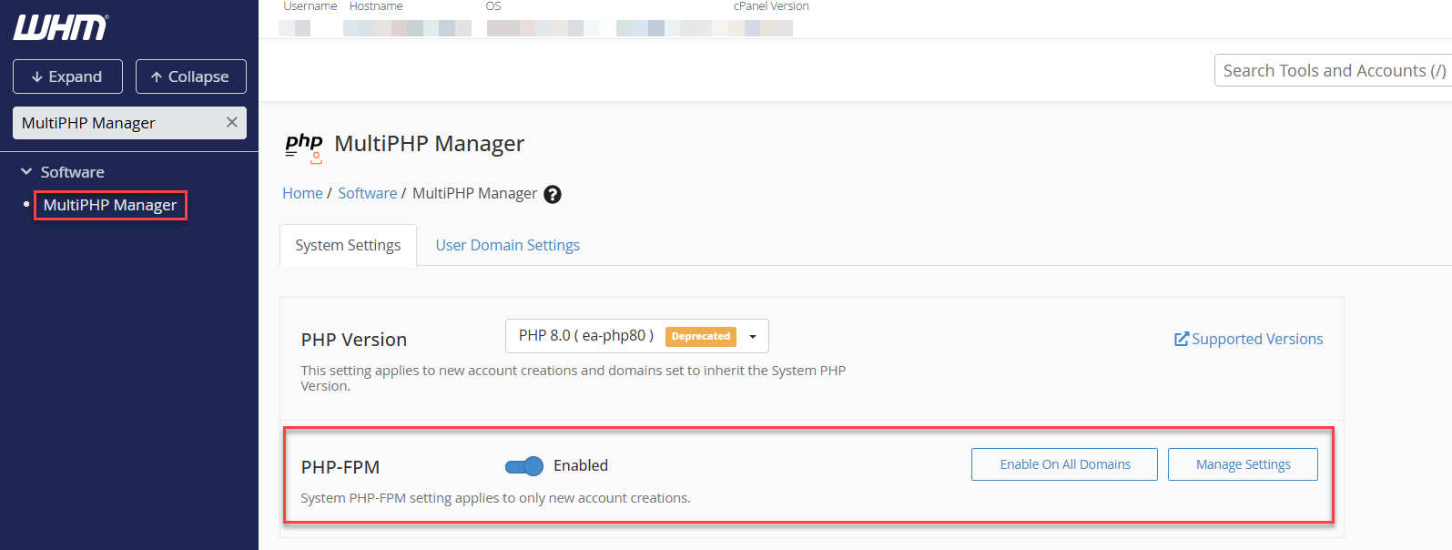The width and height of the screenshot is (1452, 550).
Task: Expand all sidebar menu sections
Action: point(67,76)
